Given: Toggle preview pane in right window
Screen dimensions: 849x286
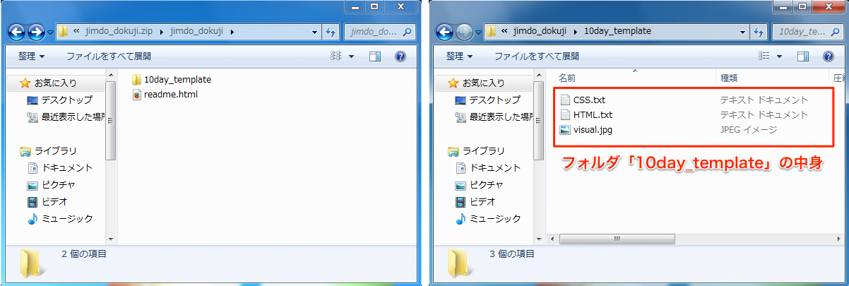Looking at the screenshot, I should click(x=803, y=56).
